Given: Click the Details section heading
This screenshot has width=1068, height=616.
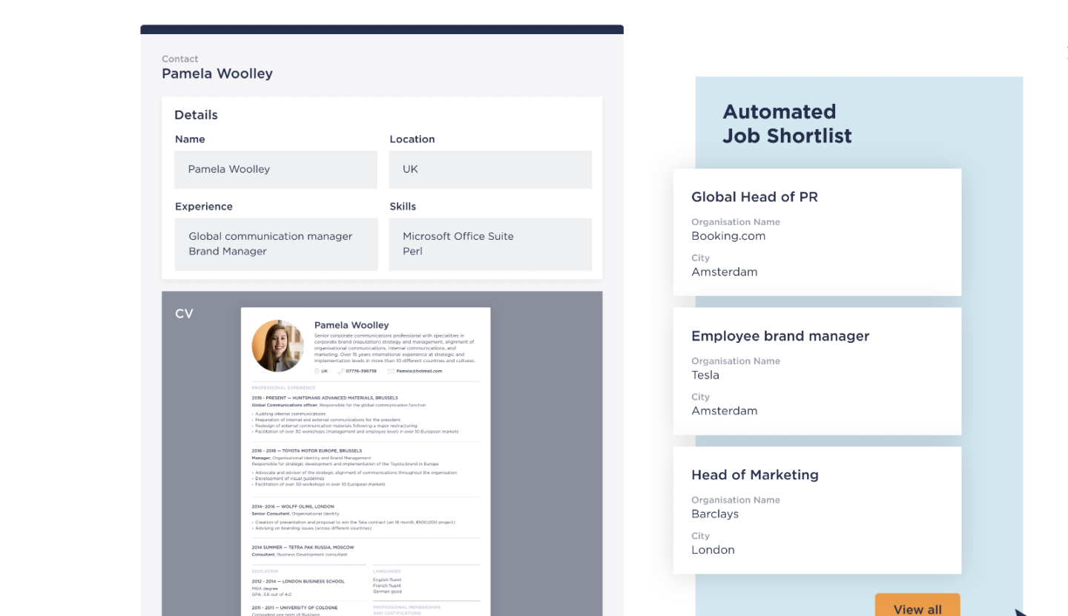Looking at the screenshot, I should tap(196, 115).
